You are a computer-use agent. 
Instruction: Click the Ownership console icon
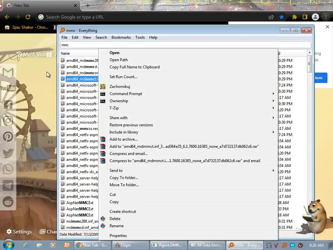[103, 101]
